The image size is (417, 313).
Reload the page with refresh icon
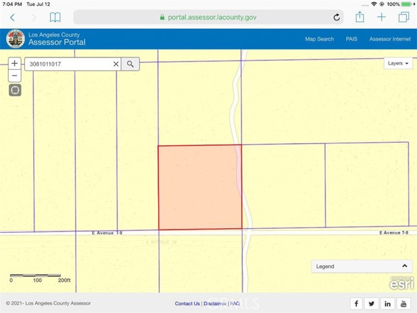point(337,18)
